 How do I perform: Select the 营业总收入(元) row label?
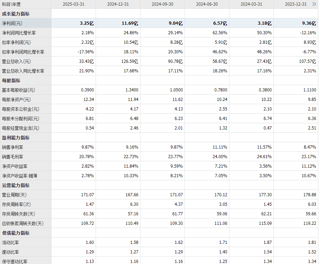16,61
